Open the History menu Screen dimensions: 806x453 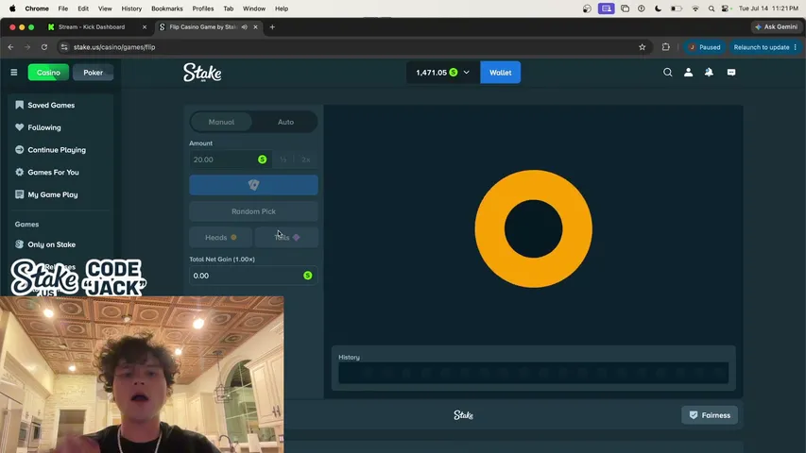point(131,8)
